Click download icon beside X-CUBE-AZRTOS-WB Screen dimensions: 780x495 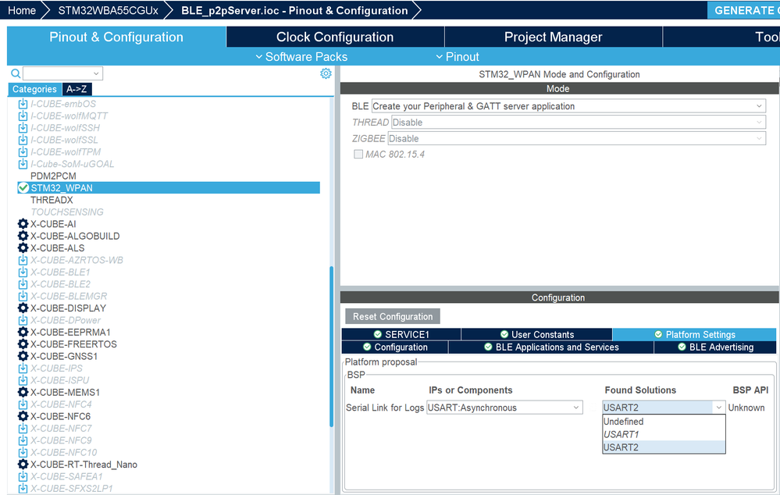pyautogui.click(x=23, y=260)
